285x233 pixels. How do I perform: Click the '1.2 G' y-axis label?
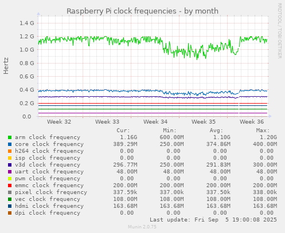(27, 37)
